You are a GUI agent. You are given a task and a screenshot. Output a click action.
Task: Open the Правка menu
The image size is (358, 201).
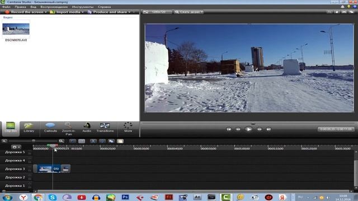click(x=20, y=7)
